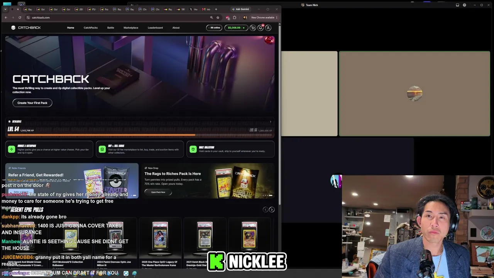Screen dimensions: 494x278
Task: Open the Leaderboard nav item
Action: [x=155, y=28]
